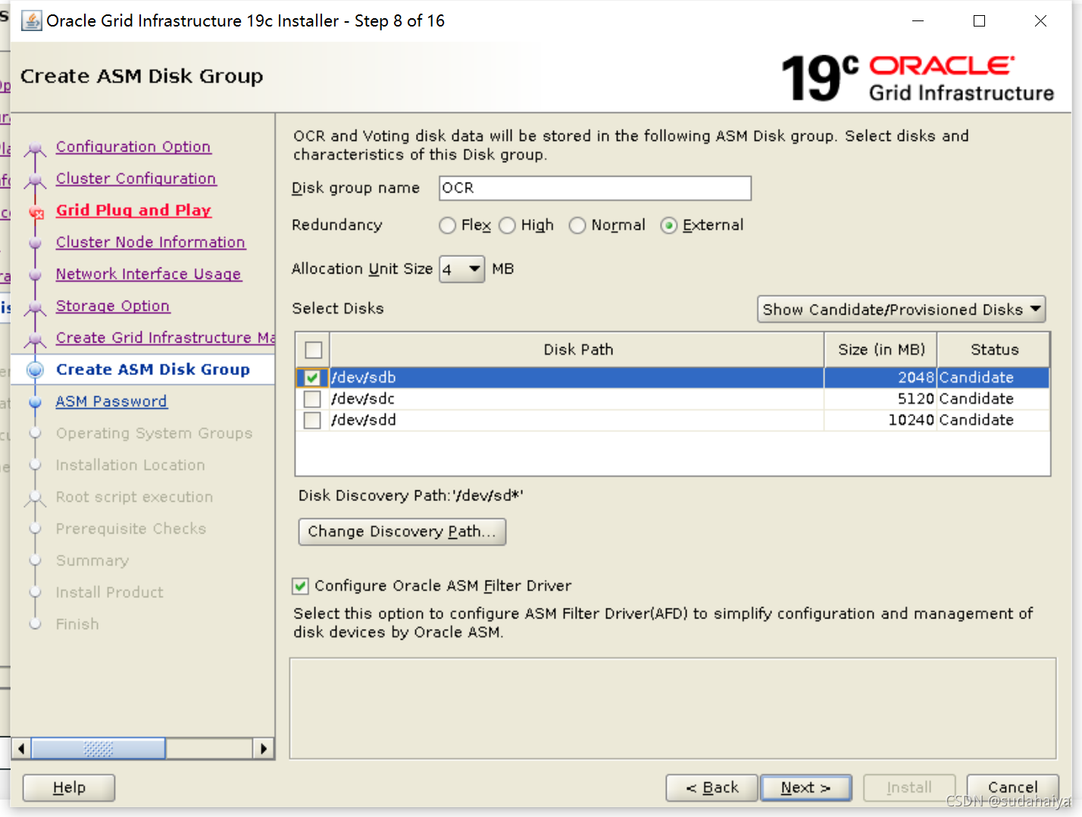The height and width of the screenshot is (817, 1082).
Task: Click the current step marker beside Create ASM Disk Group
Action: pyautogui.click(x=35, y=370)
